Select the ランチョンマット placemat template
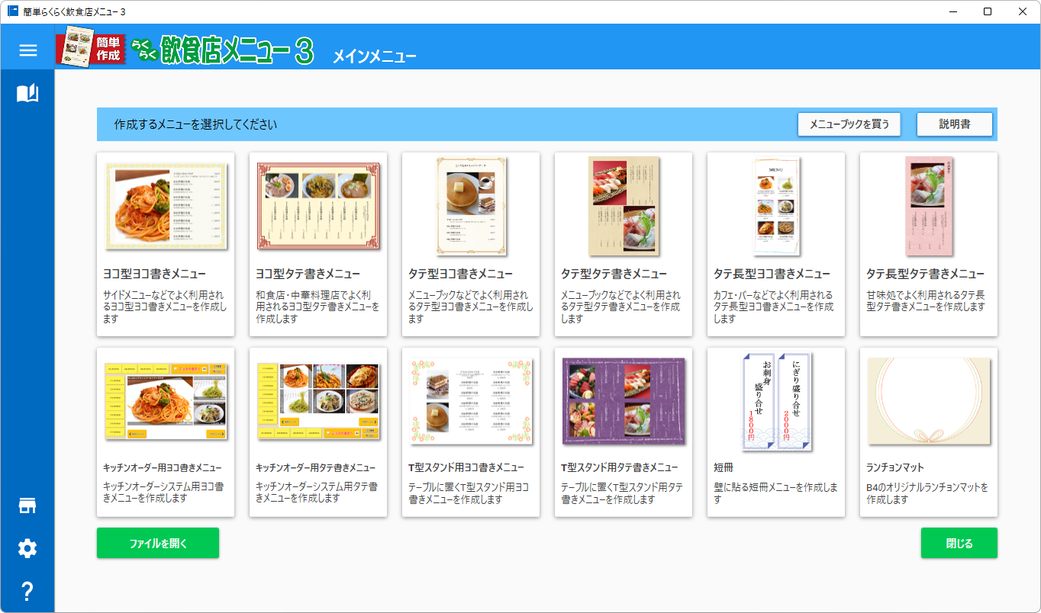The image size is (1041, 613). 929,401
